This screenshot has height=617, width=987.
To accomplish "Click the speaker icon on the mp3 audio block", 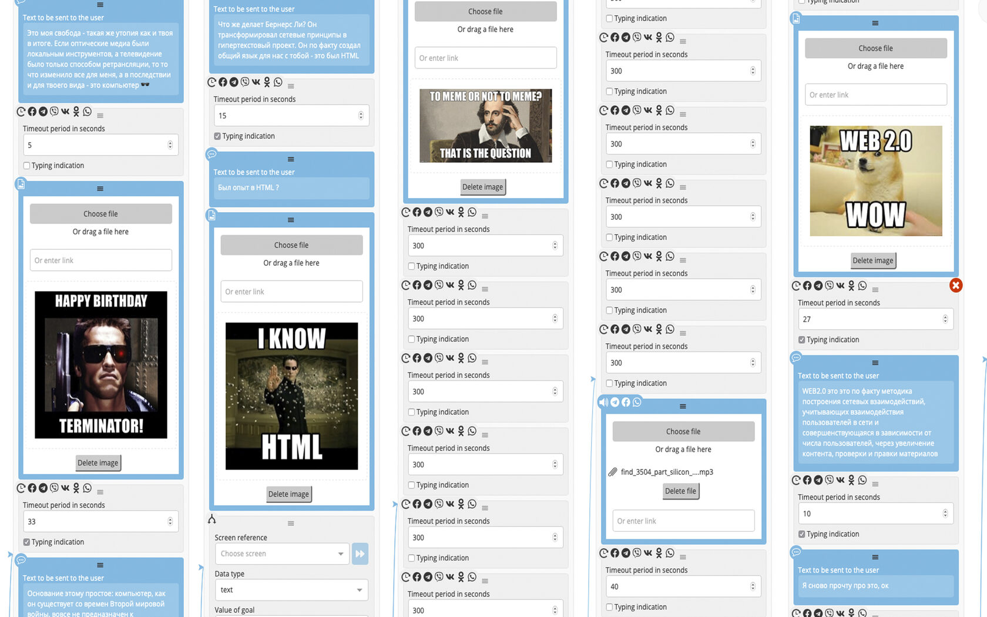I will (x=603, y=403).
